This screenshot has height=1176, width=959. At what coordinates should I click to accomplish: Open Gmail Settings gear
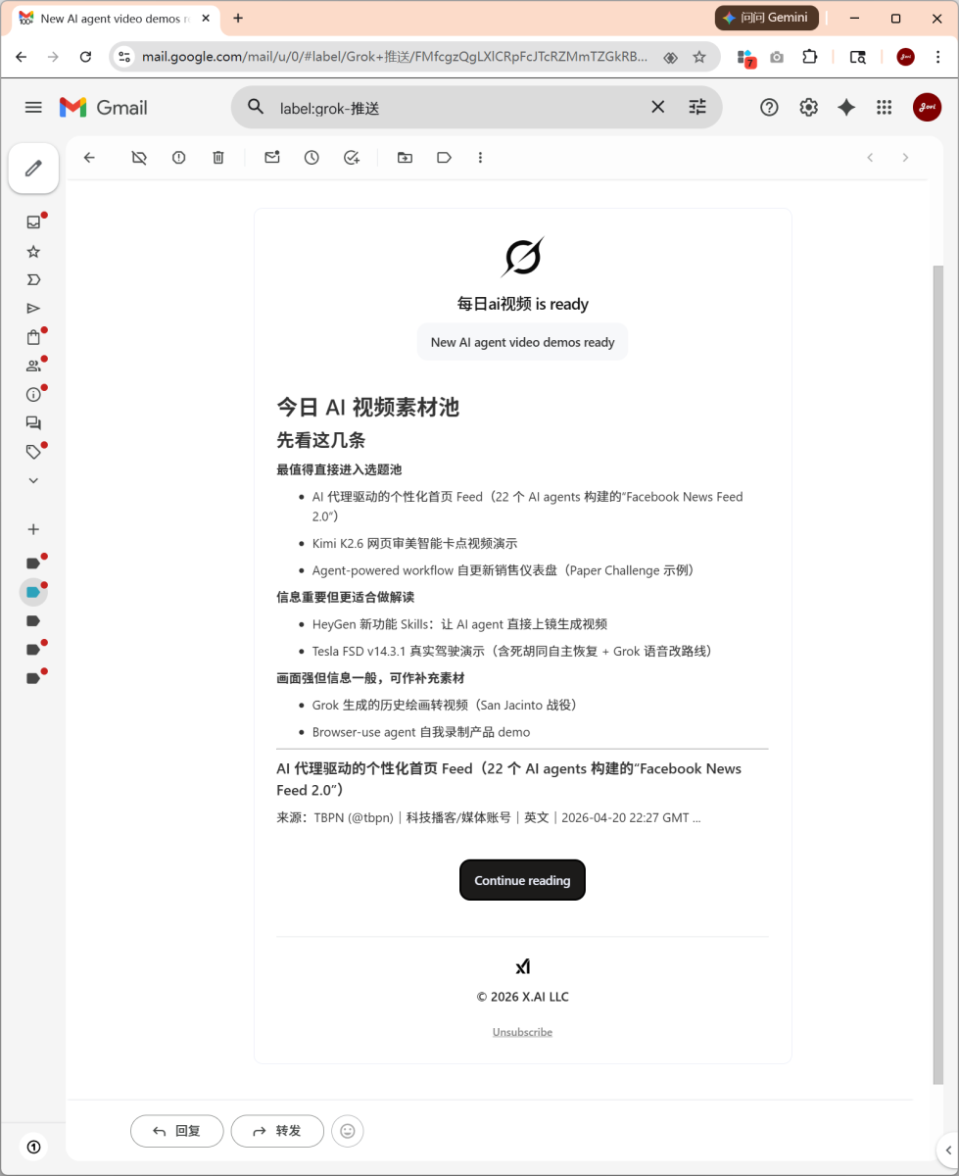point(808,108)
